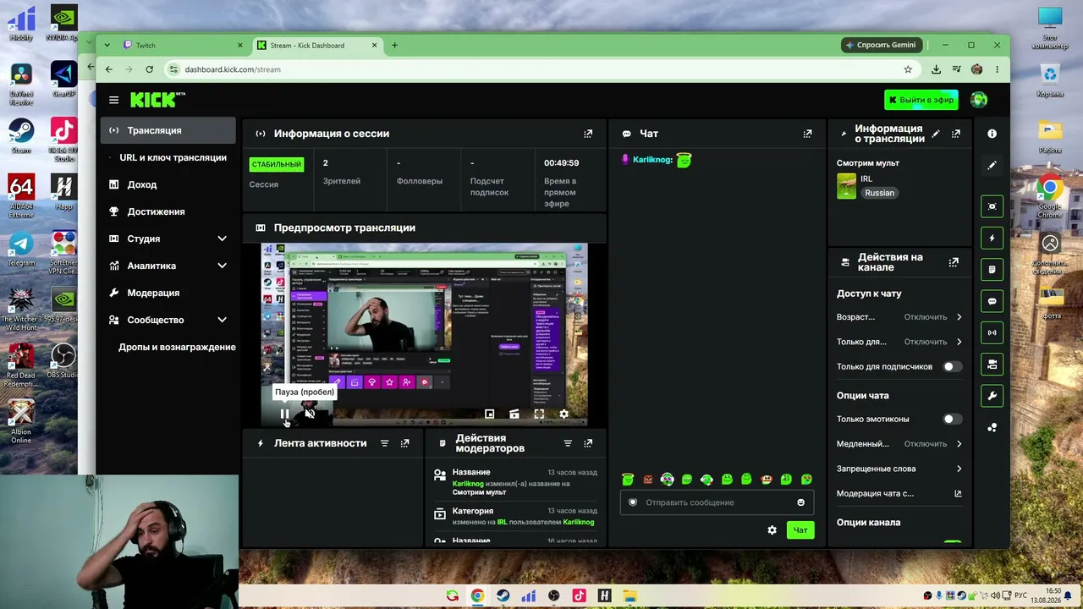Screen dimensions: 1083x609
Task: Pop out the session info panel
Action: pyautogui.click(x=588, y=134)
